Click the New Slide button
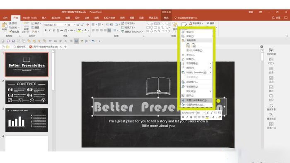Screen dimensions: 290x163 (x=26, y=27)
